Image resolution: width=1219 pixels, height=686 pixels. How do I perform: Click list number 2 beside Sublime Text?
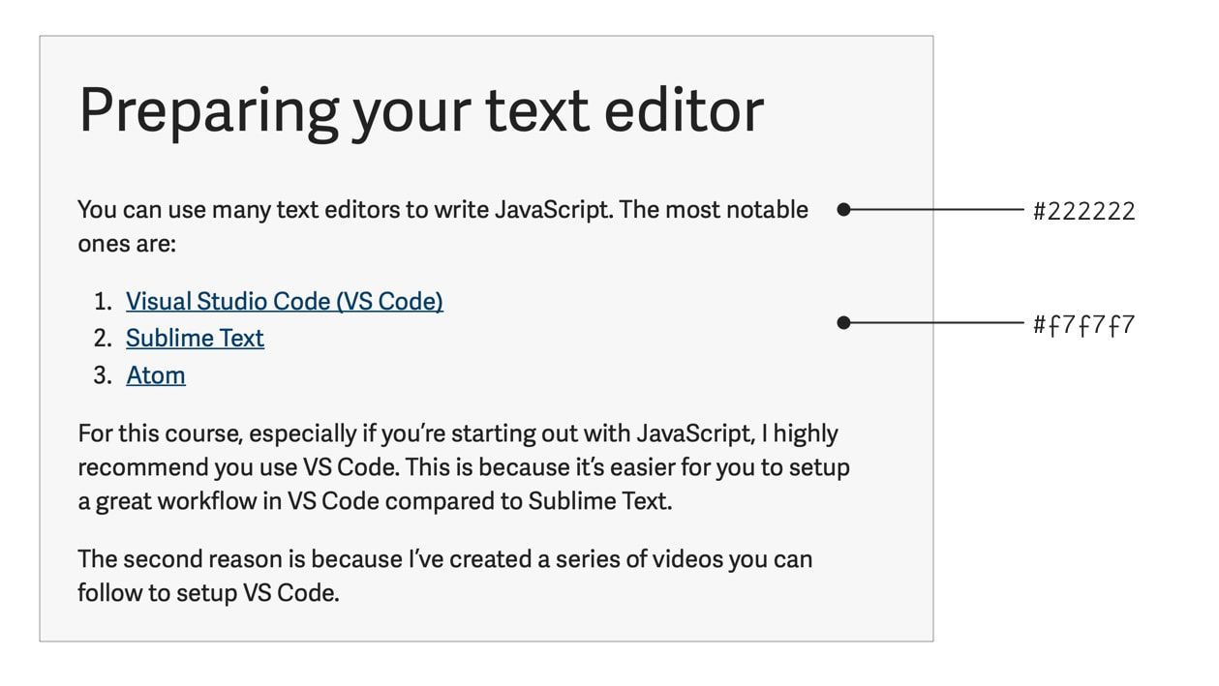pos(103,339)
